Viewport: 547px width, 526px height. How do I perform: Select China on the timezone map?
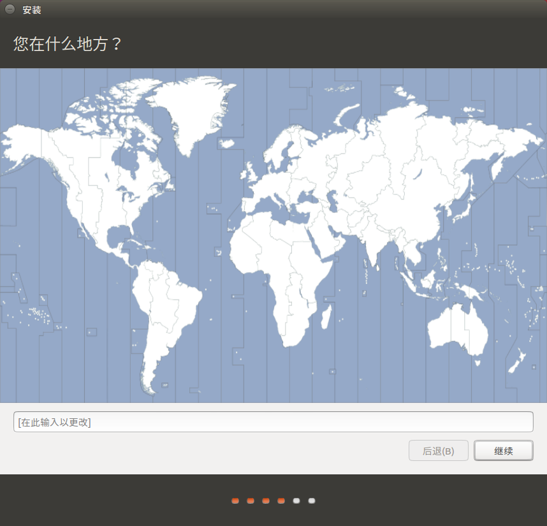pyautogui.click(x=408, y=210)
